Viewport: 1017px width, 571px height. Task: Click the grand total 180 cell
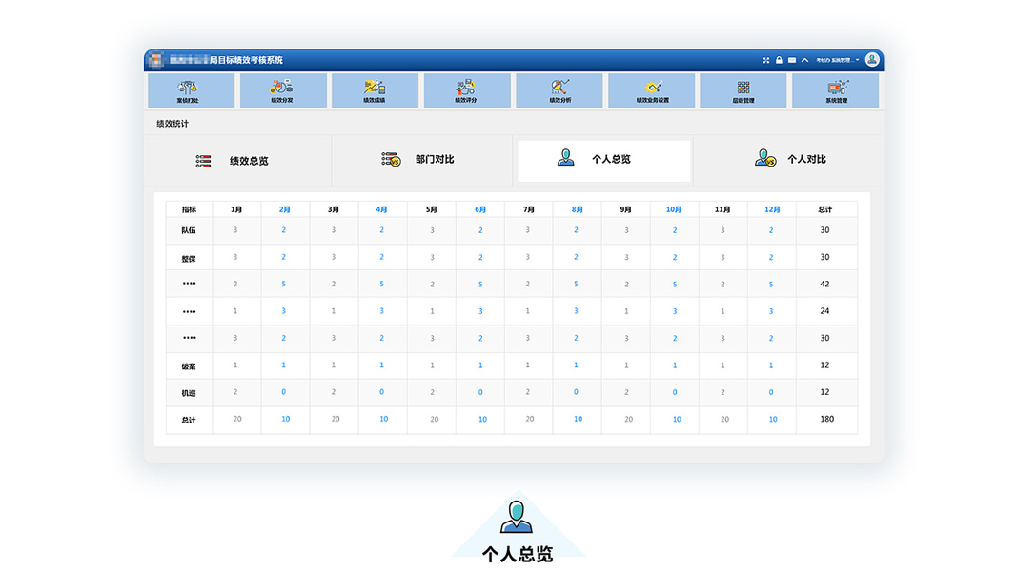(827, 420)
